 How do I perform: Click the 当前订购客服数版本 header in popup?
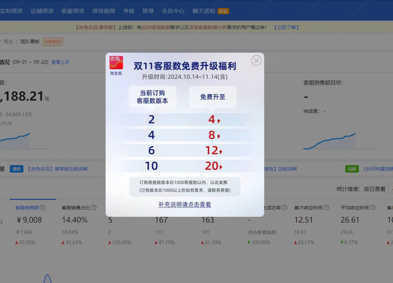point(152,97)
